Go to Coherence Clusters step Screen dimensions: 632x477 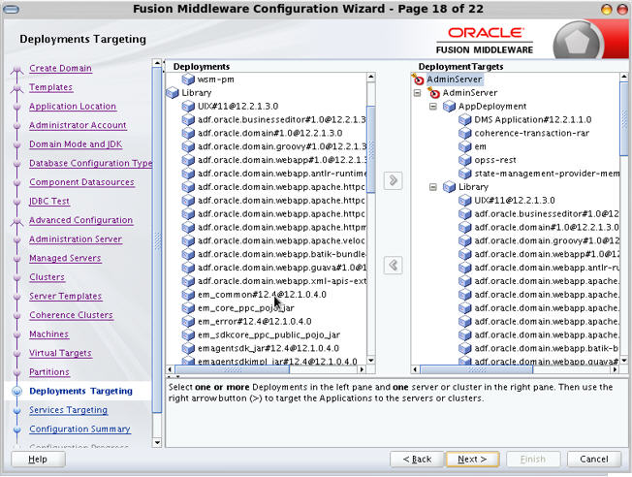[x=71, y=314]
